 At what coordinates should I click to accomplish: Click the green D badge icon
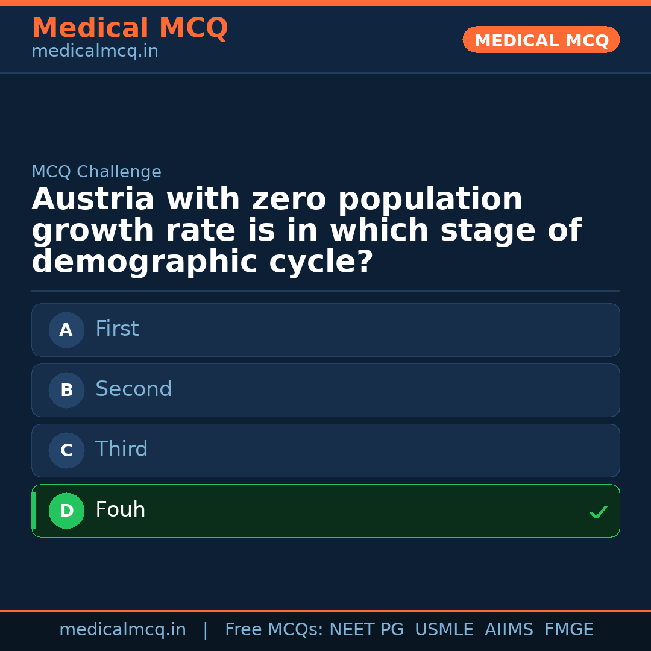(x=66, y=511)
